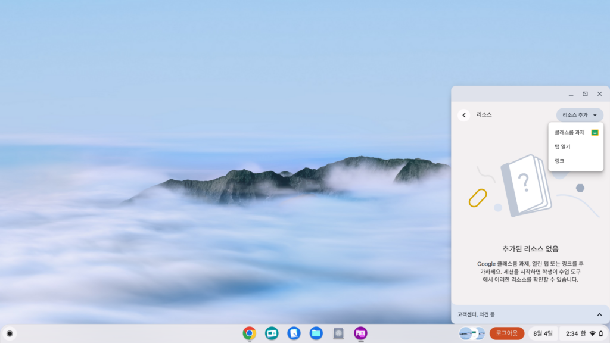This screenshot has width=610, height=343.
Task: Open the Files app on the shelf
Action: pos(316,333)
